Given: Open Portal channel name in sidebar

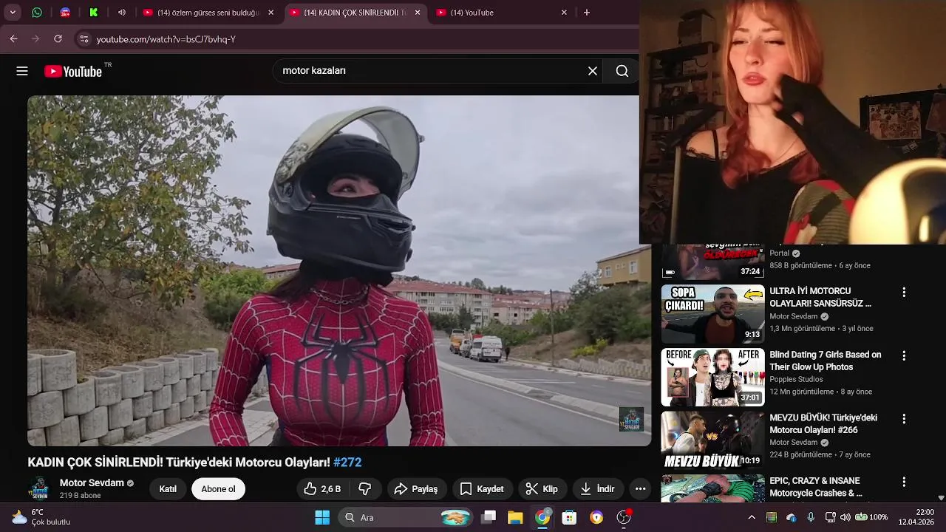Looking at the screenshot, I should click(x=780, y=253).
